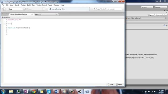The height and width of the screenshot is (94, 168).
Task: Open the Layout dropdown in Unity
Action: 161,7
